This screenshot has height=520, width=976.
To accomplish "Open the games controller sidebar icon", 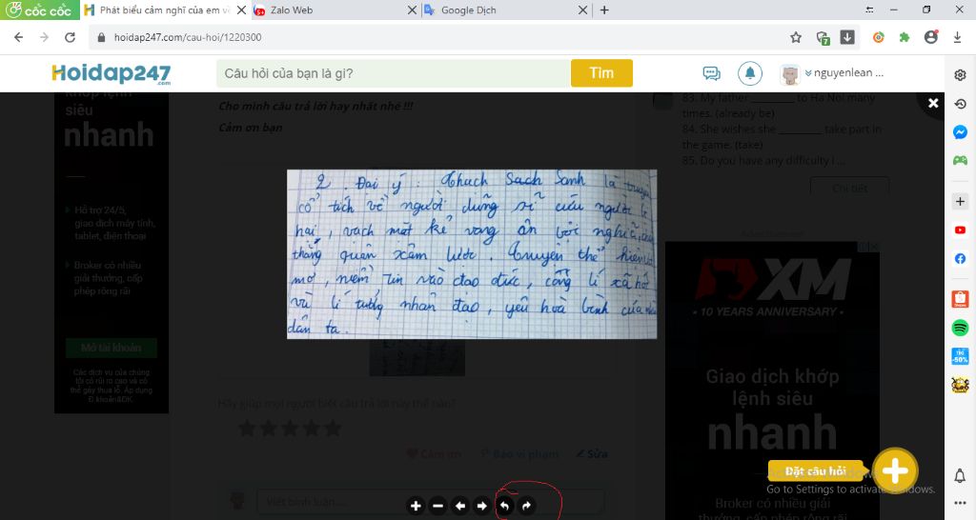I will (x=960, y=161).
